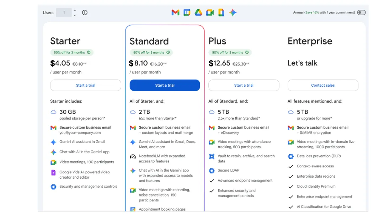Click the Google Vids icon in Starter

[x=53, y=172]
